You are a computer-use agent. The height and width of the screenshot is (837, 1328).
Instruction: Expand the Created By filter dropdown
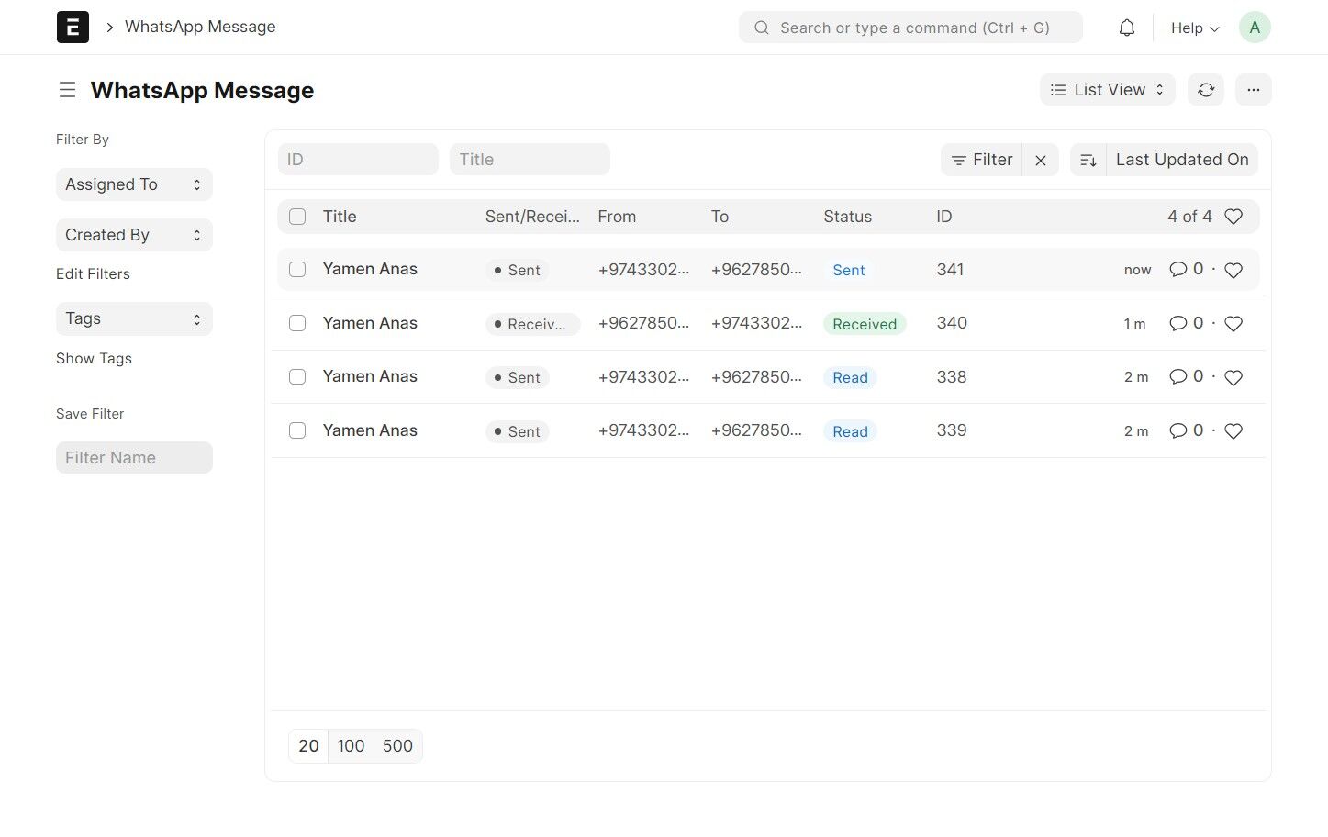[134, 235]
